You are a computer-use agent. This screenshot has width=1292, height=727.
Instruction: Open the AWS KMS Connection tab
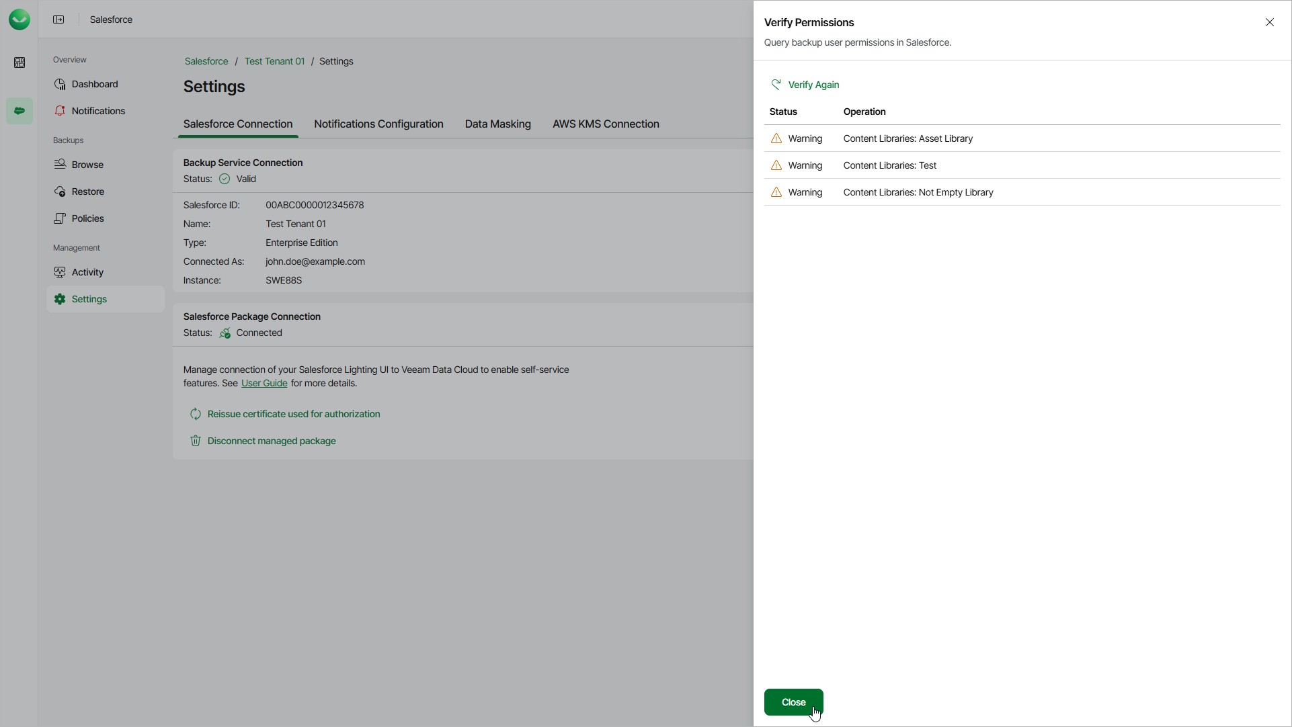pyautogui.click(x=606, y=124)
